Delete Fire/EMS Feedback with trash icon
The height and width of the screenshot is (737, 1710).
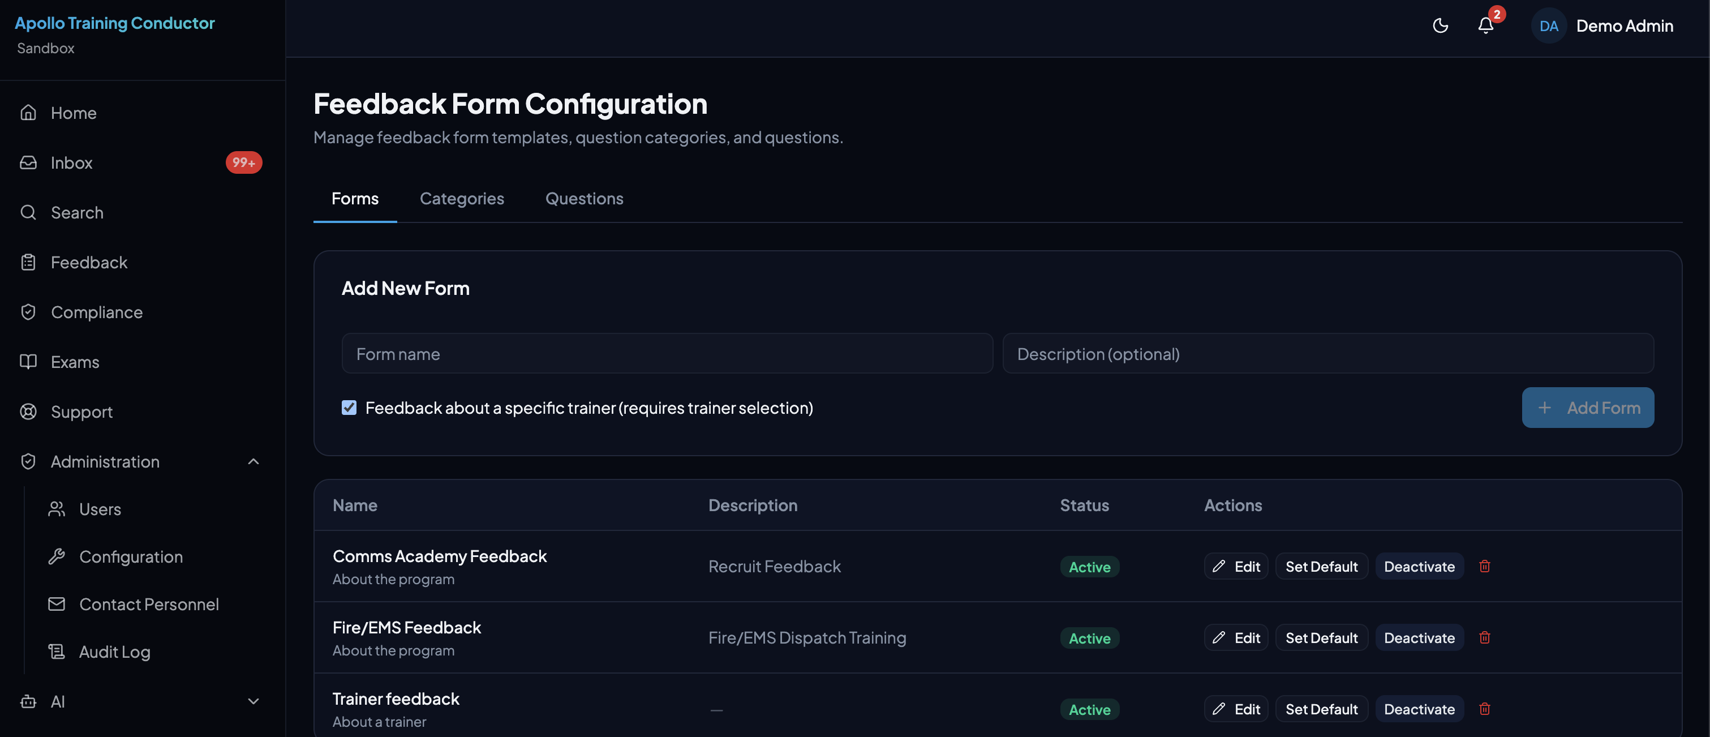click(x=1485, y=637)
